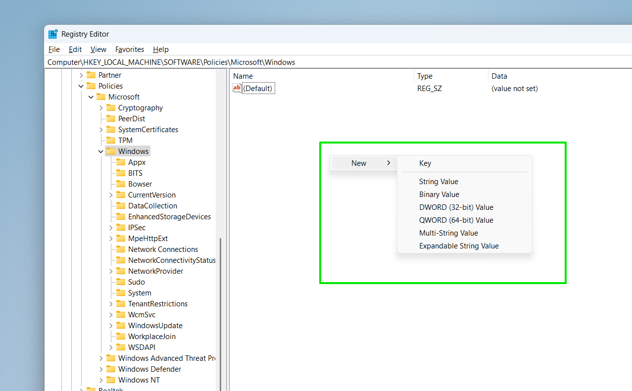This screenshot has width=632, height=391.
Task: Click the WorkplaceJoin folder icon
Action: point(121,337)
